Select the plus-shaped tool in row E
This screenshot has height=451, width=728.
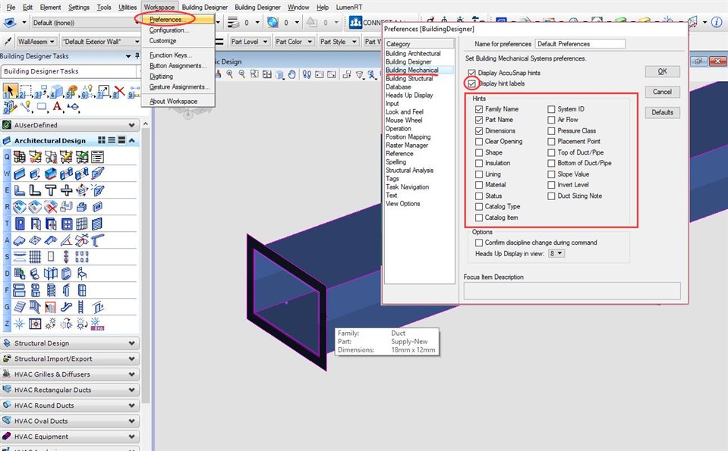tap(66, 190)
